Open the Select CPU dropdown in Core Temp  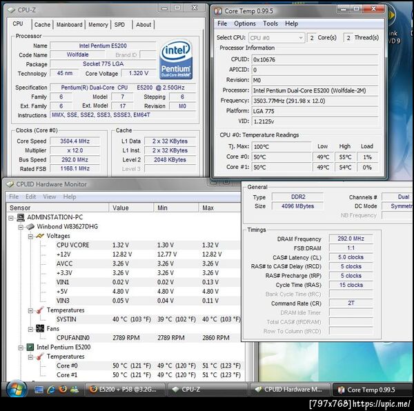click(x=277, y=38)
